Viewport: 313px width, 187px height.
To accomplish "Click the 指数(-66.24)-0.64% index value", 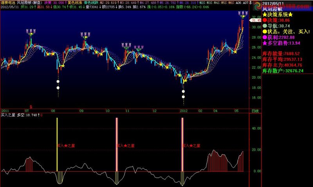I will [x=192, y=7].
